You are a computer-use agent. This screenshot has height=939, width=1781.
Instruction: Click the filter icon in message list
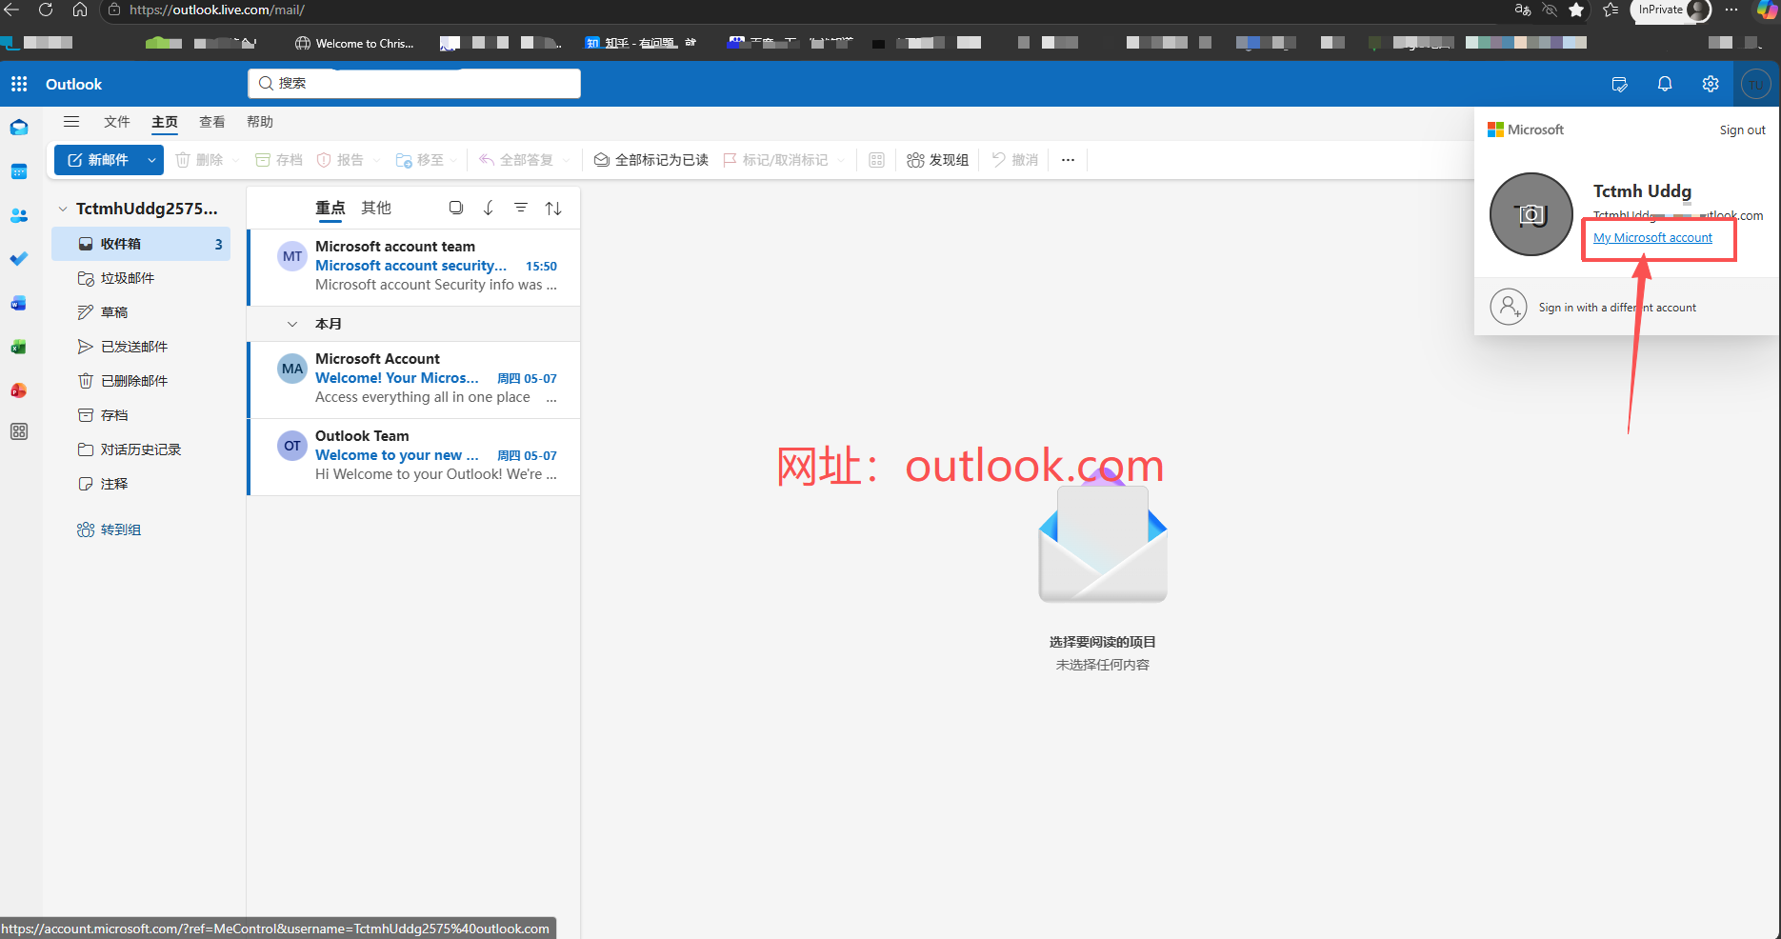[521, 208]
